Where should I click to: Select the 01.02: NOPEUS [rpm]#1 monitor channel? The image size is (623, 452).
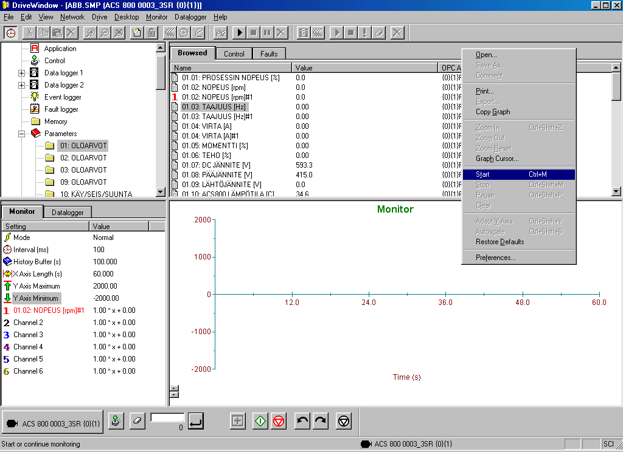(x=49, y=310)
